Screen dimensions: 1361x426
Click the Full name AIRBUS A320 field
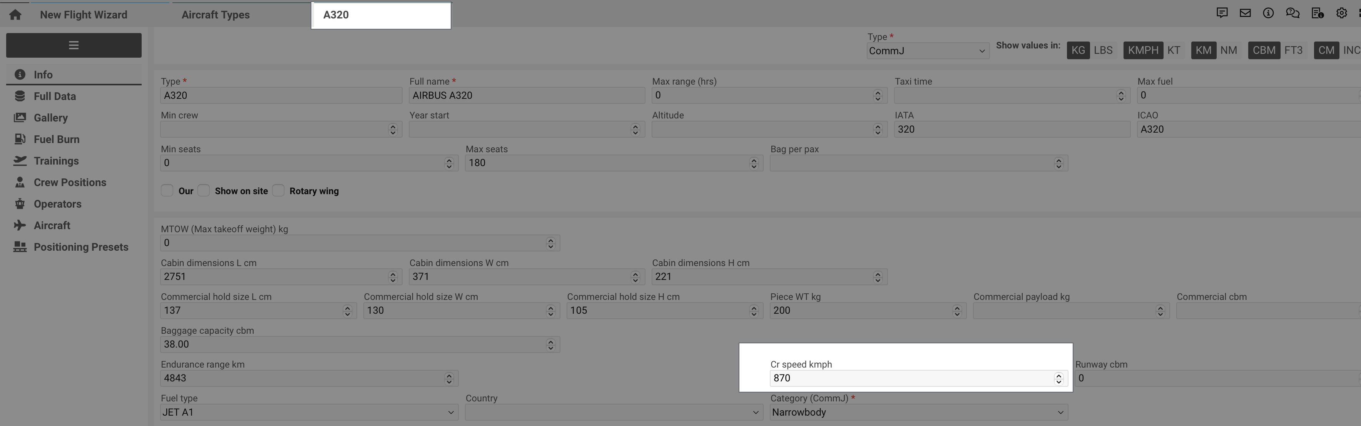(x=526, y=96)
